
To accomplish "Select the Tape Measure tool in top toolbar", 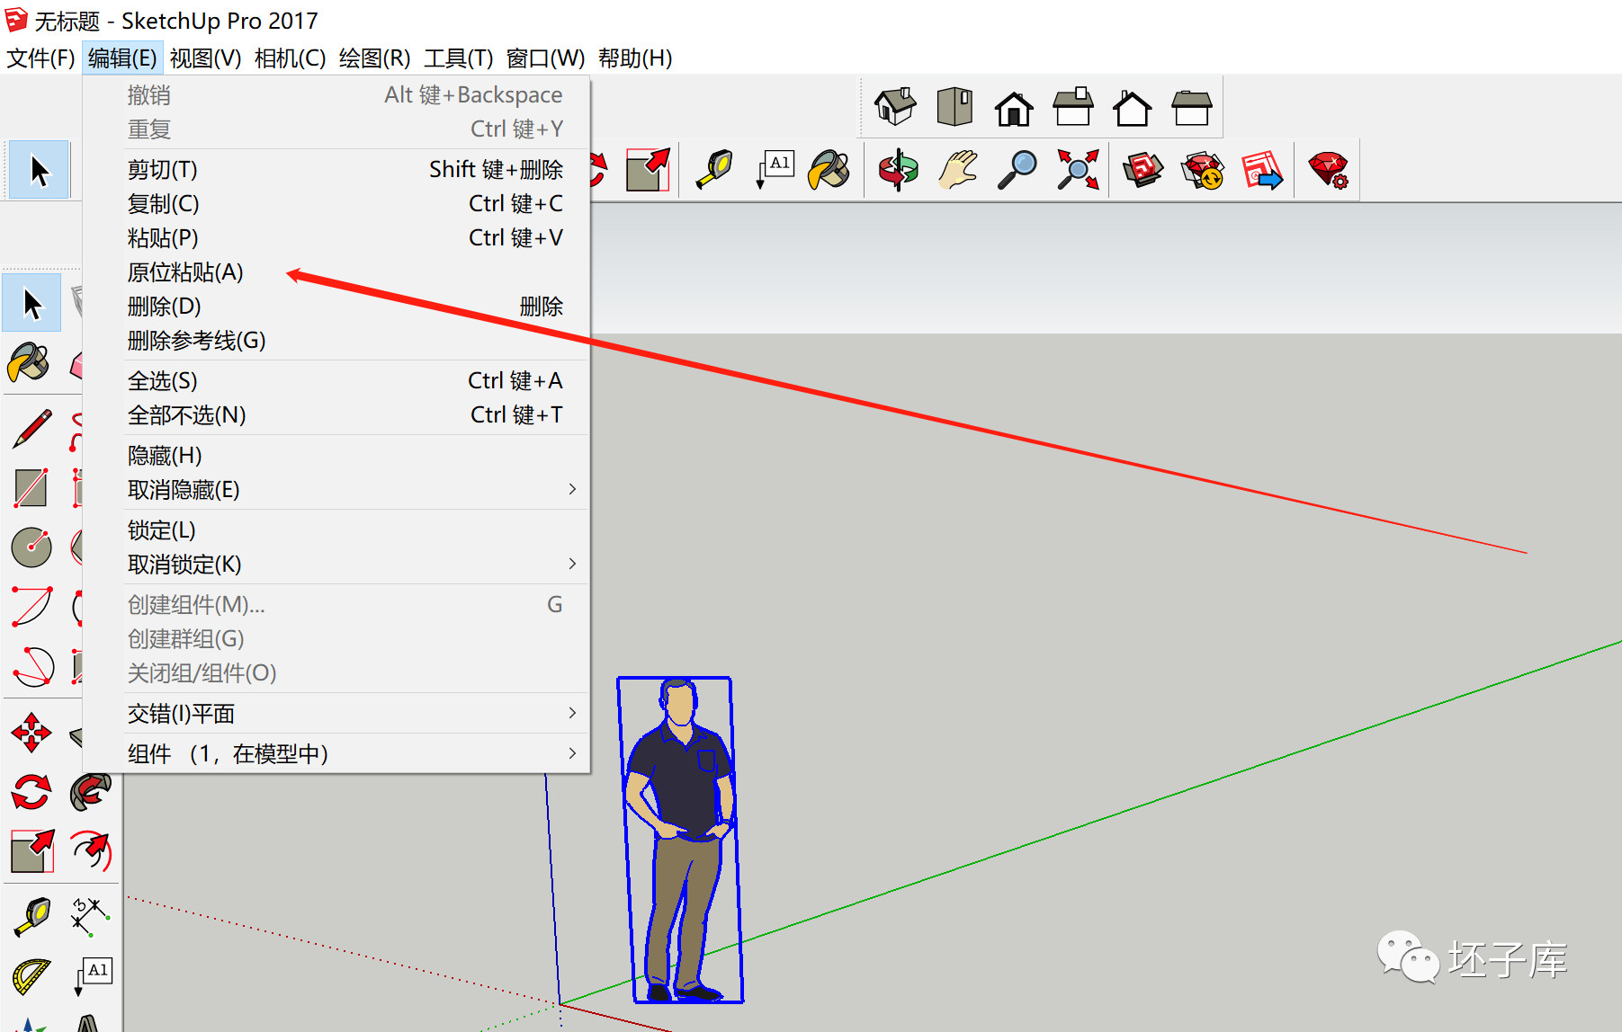I will (x=715, y=170).
